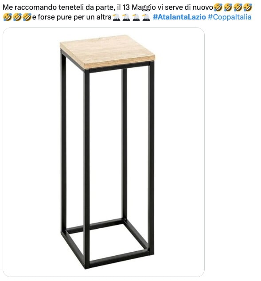Click third laughing emoji on first line
The image size is (261, 281).
click(x=238, y=8)
